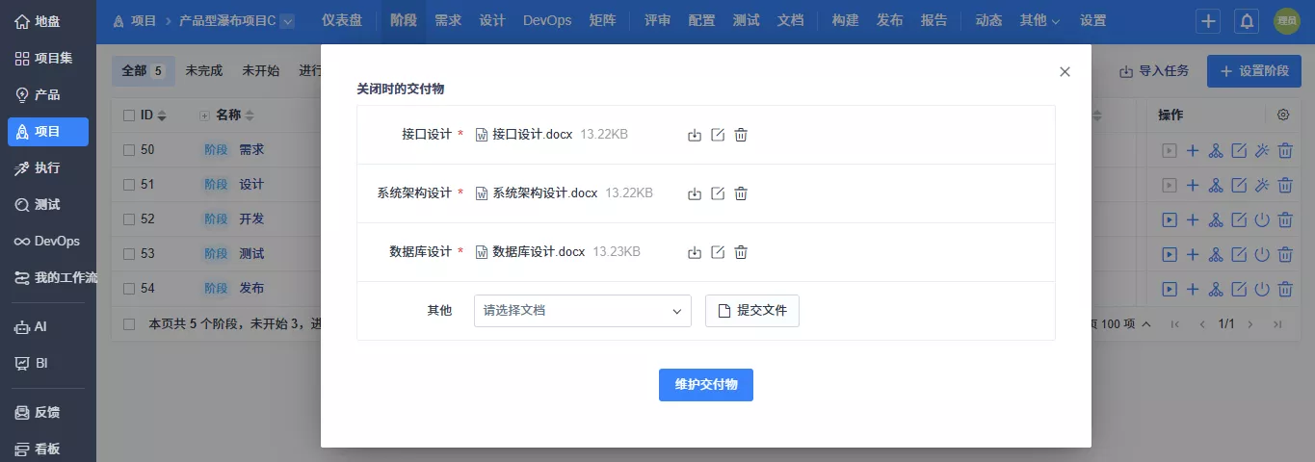Check the box for stage 52
This screenshot has height=462, width=1315.
pos(129,219)
